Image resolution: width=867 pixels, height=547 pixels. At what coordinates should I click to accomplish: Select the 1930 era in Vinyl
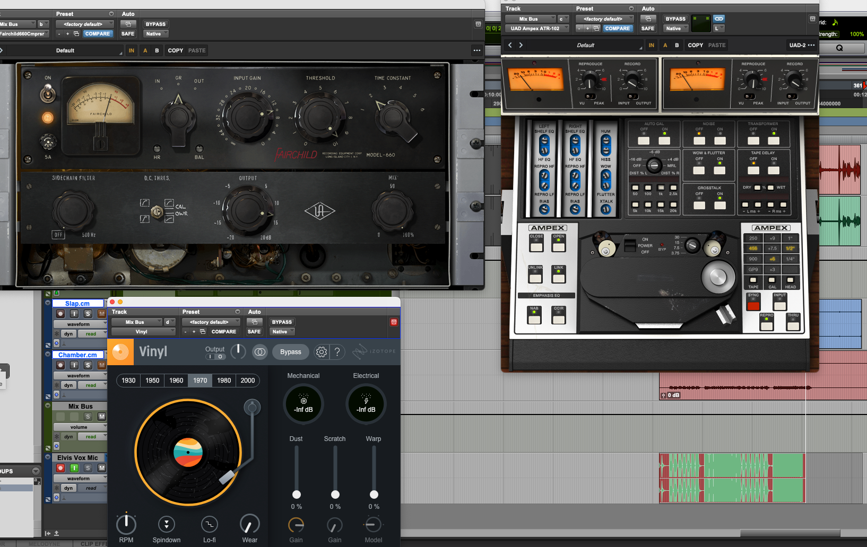[128, 380]
